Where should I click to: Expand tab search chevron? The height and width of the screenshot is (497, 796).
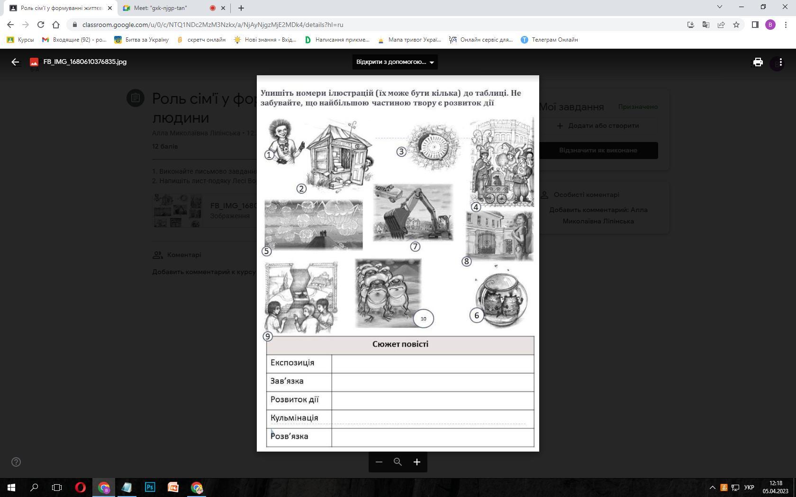point(720,7)
